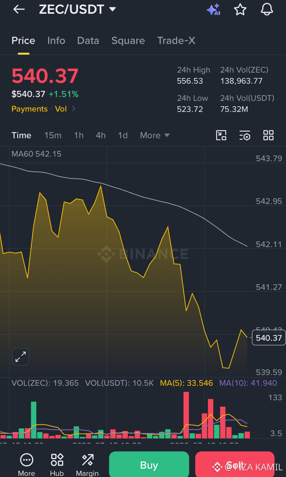
Task: Tap the 24h High value 556.53
Action: point(190,81)
